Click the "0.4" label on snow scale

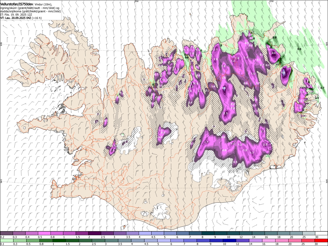tap(27, 237)
